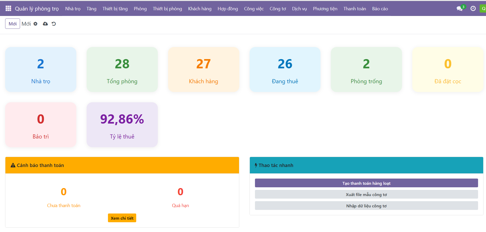
Task: Click the Quá hạn count
Action: tap(180, 192)
